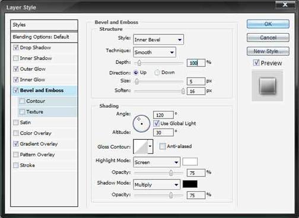Click the Shadow Opacity slider handle
Screen dimensions: 299x218
point(171,195)
